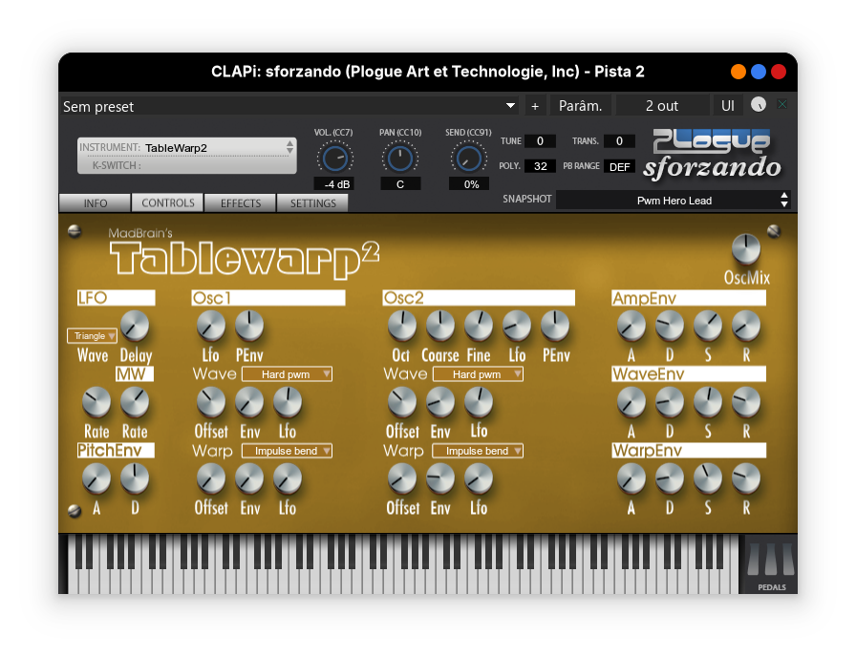
Task: Click the VOL. (CC7) volume knob
Action: pos(333,158)
